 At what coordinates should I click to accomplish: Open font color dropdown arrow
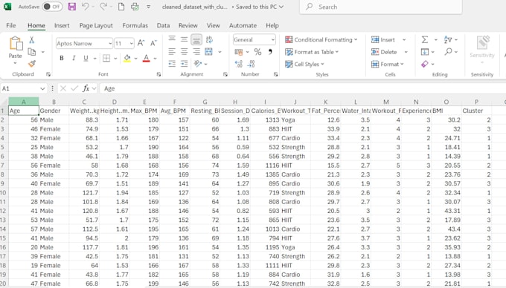tap(156, 58)
